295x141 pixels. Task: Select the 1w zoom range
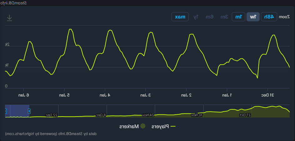253,17
